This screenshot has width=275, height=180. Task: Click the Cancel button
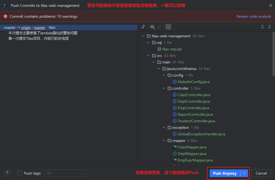[x=261, y=173]
